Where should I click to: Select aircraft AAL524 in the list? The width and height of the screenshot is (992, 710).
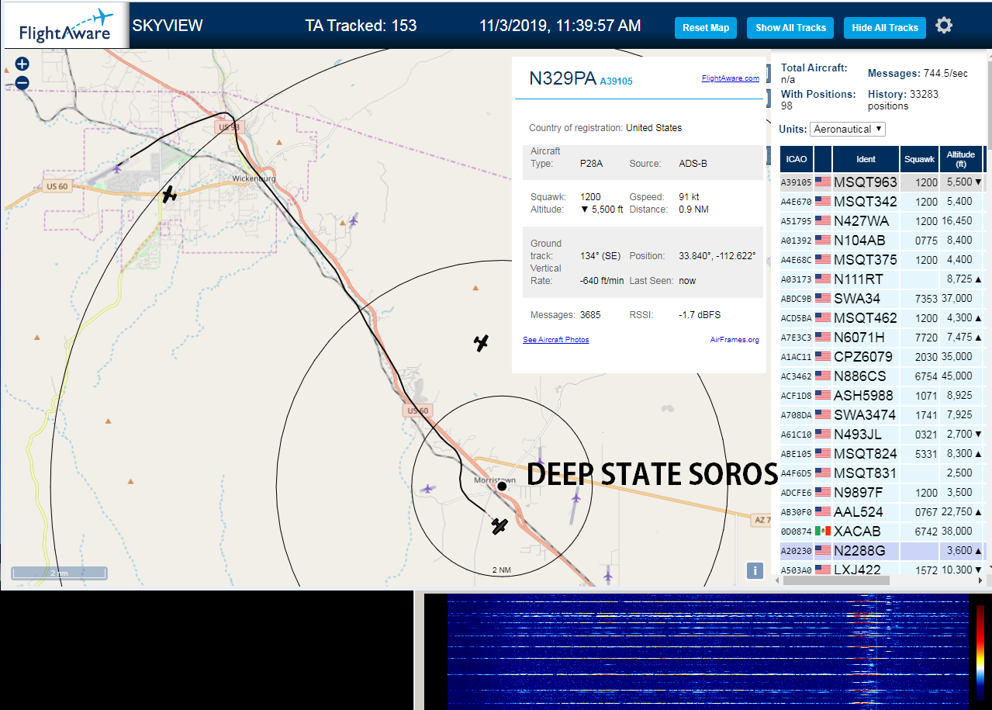pyautogui.click(x=883, y=512)
